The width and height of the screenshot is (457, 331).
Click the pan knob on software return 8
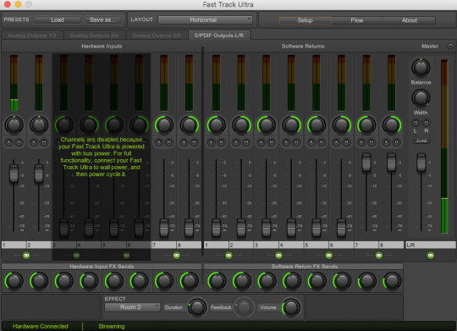[x=392, y=125]
